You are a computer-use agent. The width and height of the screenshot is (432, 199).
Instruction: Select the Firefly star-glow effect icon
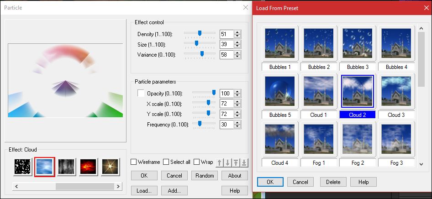[x=110, y=167]
